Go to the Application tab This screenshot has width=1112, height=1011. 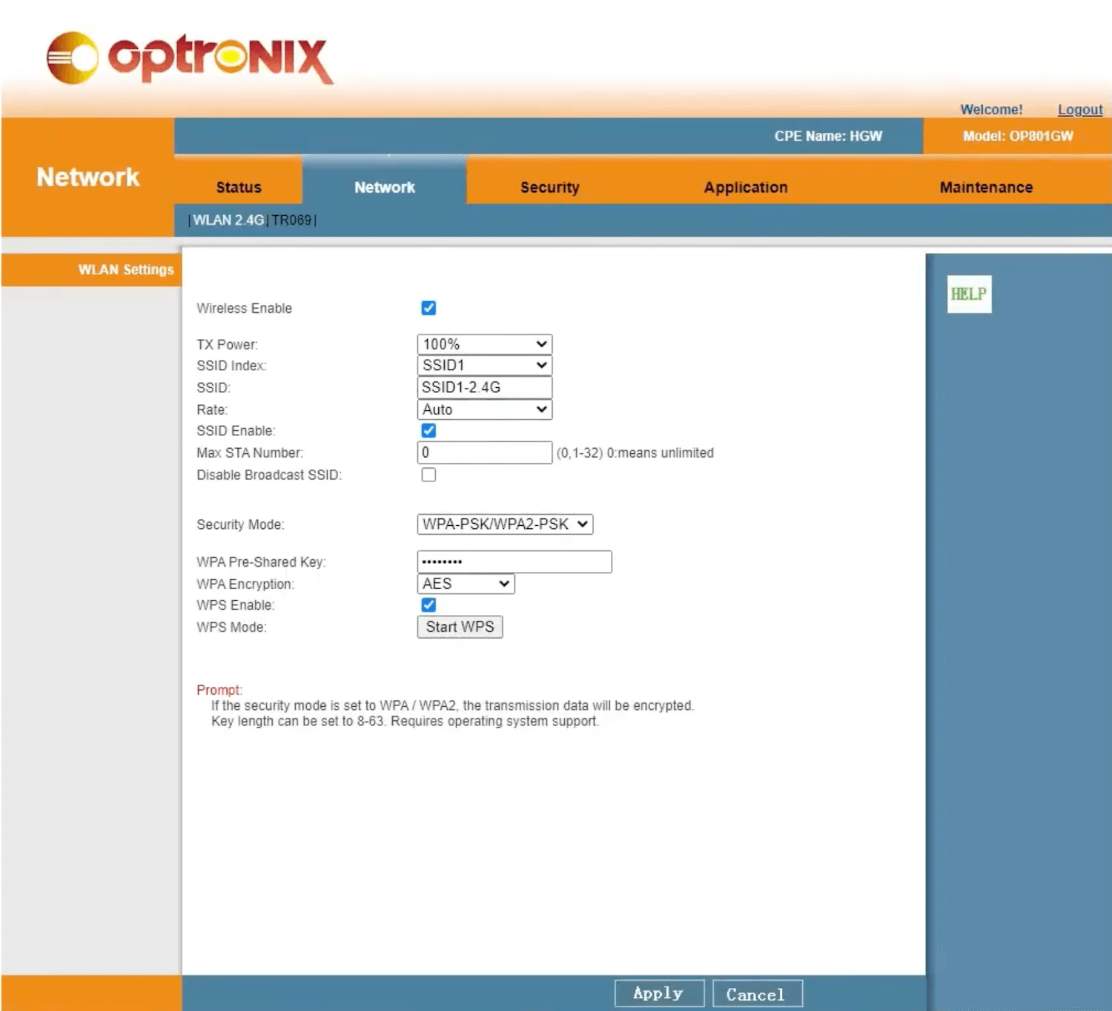[x=745, y=188]
